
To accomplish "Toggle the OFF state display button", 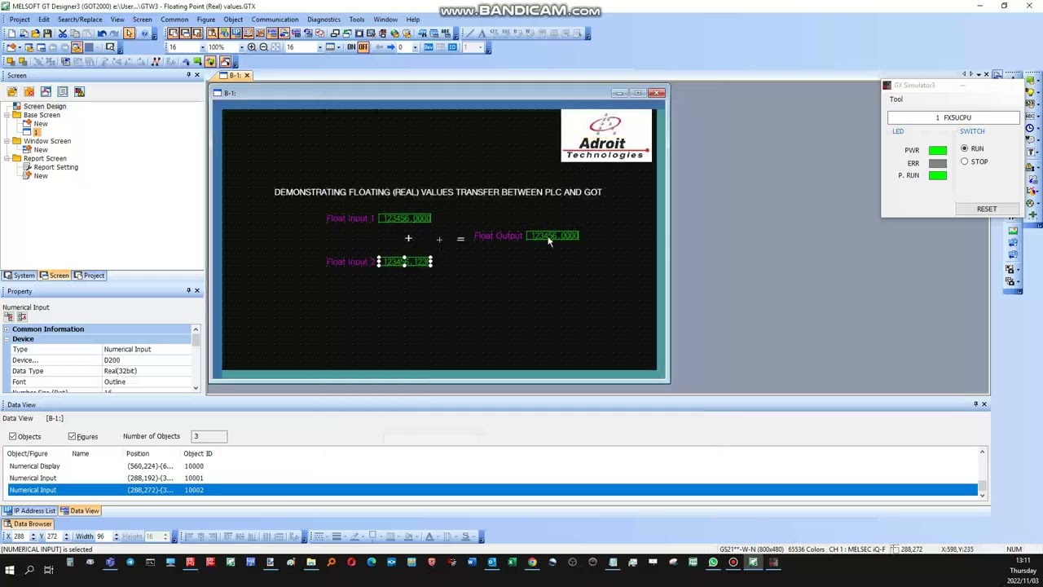I will coord(363,47).
